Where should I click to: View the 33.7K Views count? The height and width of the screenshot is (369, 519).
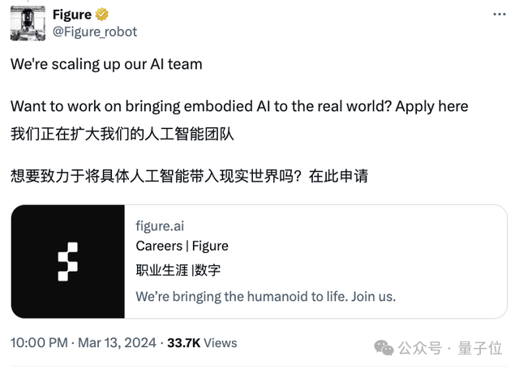coord(202,343)
